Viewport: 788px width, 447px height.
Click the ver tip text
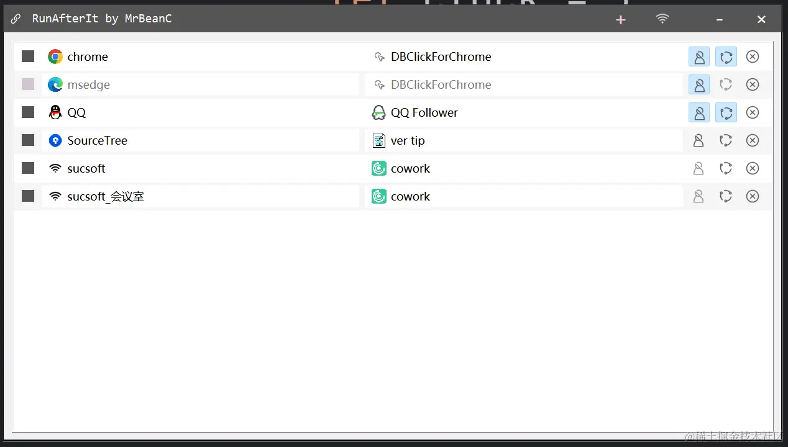click(408, 140)
